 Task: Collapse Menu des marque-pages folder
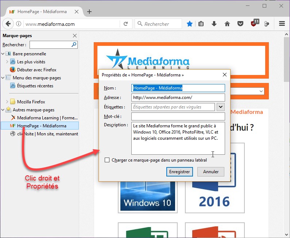[3, 78]
